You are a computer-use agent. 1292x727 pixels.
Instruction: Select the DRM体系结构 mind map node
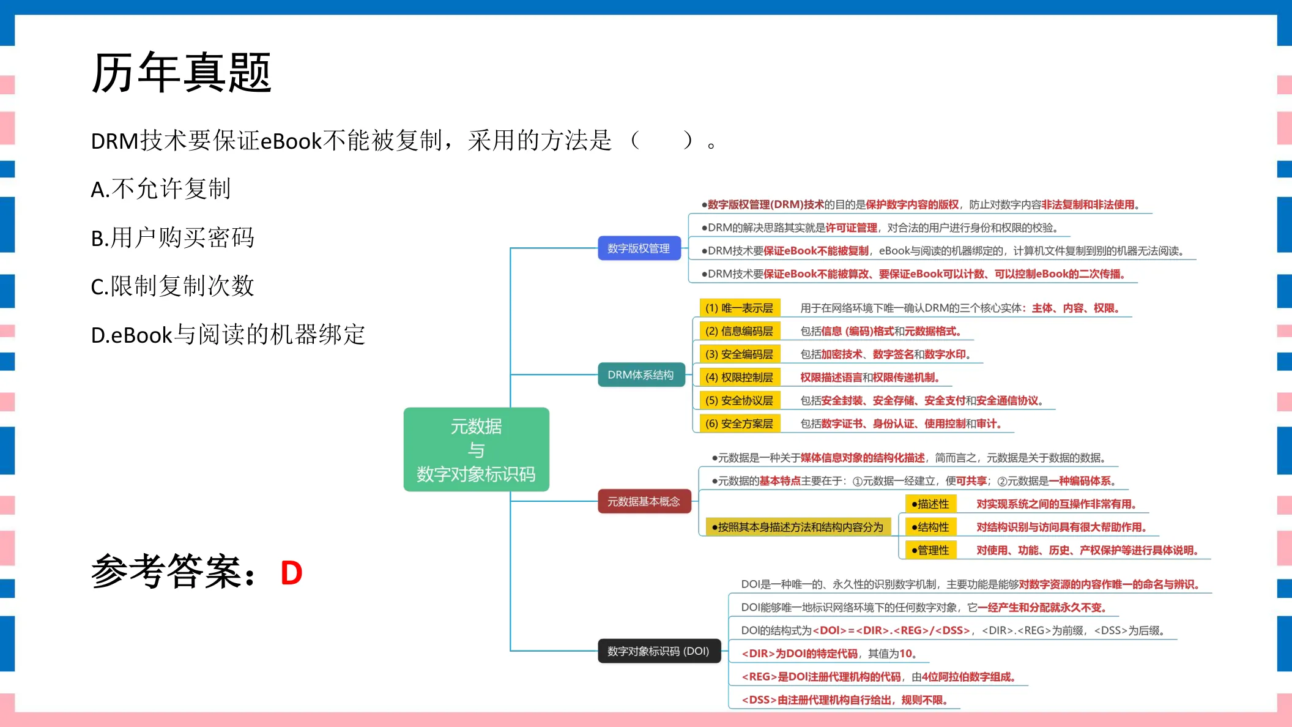point(641,375)
